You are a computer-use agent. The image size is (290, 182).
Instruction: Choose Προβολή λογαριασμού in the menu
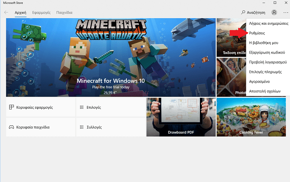tap(269, 62)
